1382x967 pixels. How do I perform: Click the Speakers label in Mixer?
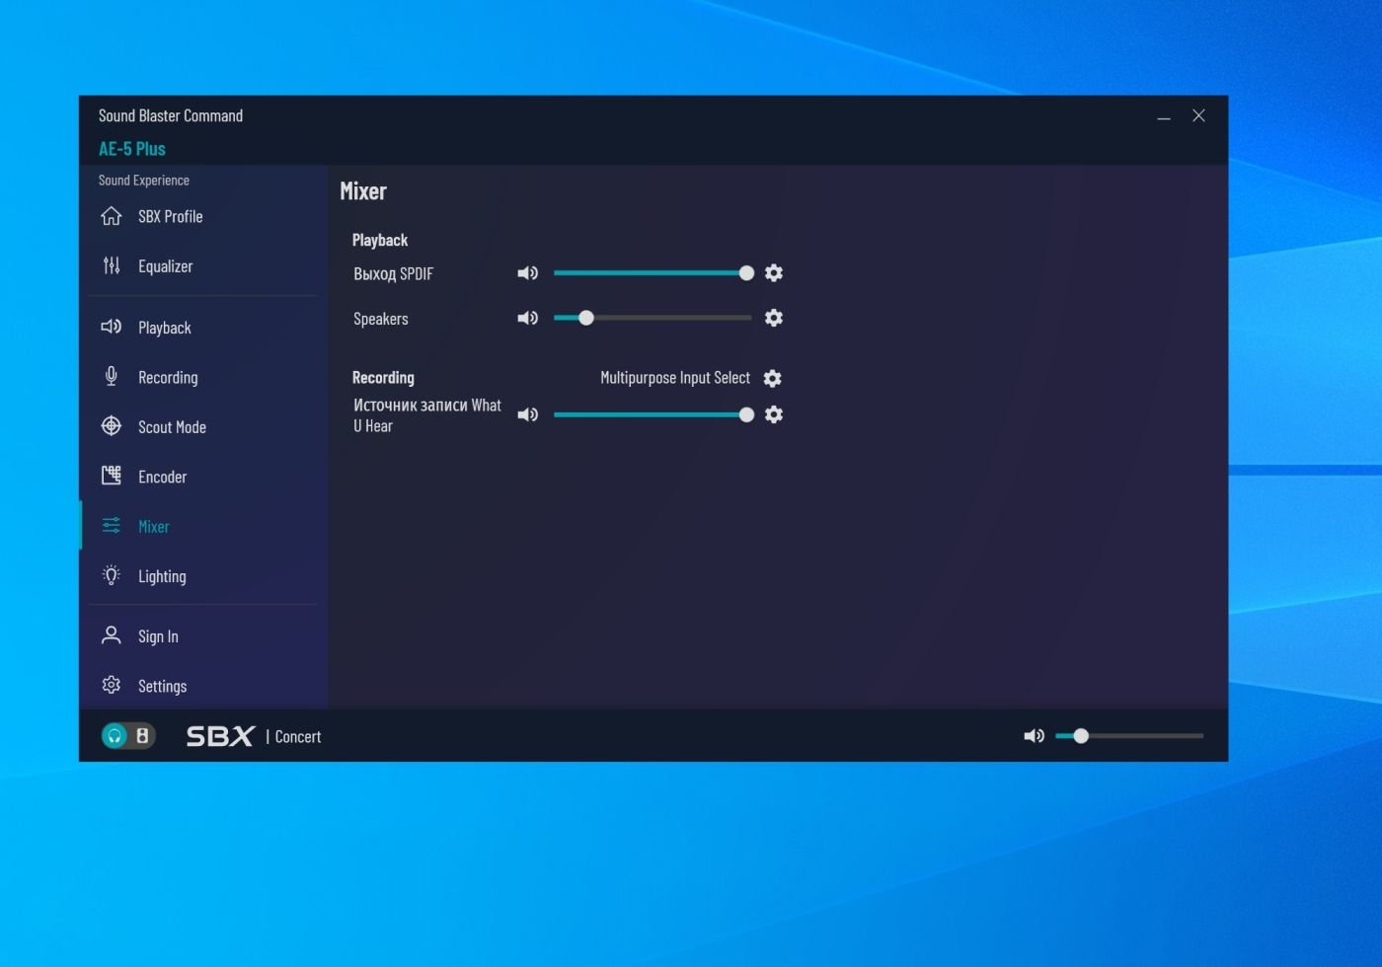(x=381, y=319)
